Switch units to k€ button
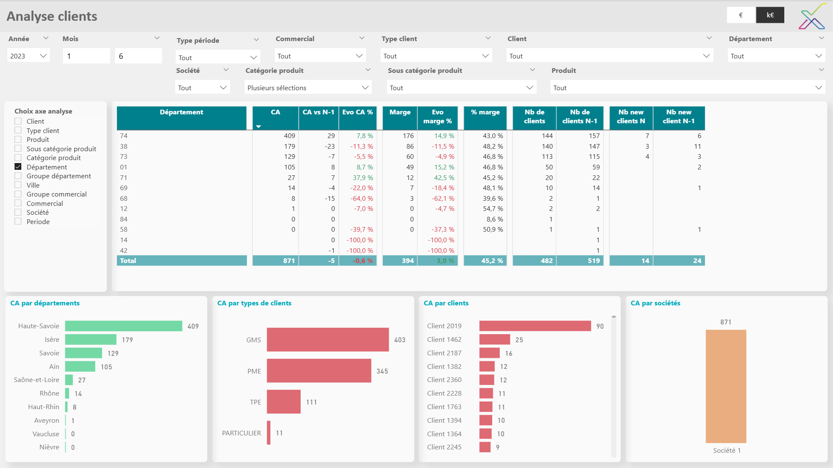Screen dimensions: 833x468 pyautogui.click(x=770, y=15)
